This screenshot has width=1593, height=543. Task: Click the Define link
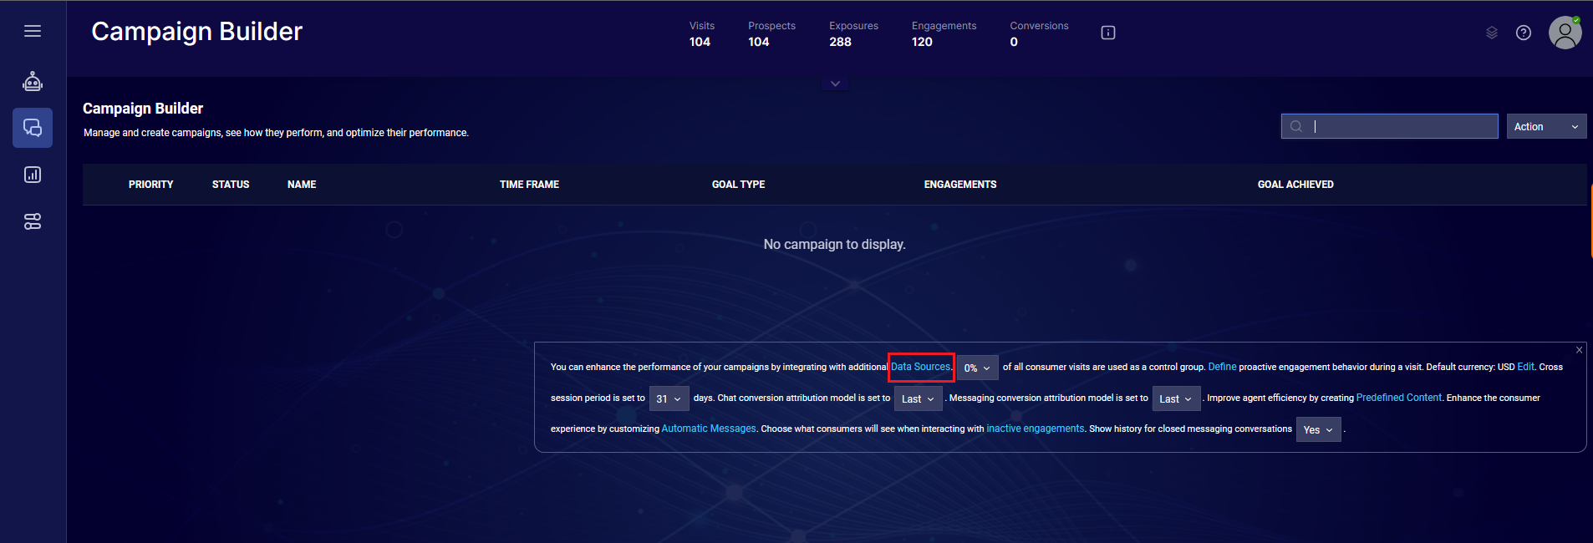(1222, 367)
